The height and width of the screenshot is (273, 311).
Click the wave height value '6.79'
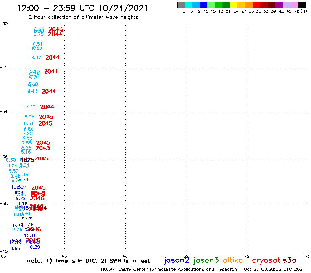[x=34, y=78]
